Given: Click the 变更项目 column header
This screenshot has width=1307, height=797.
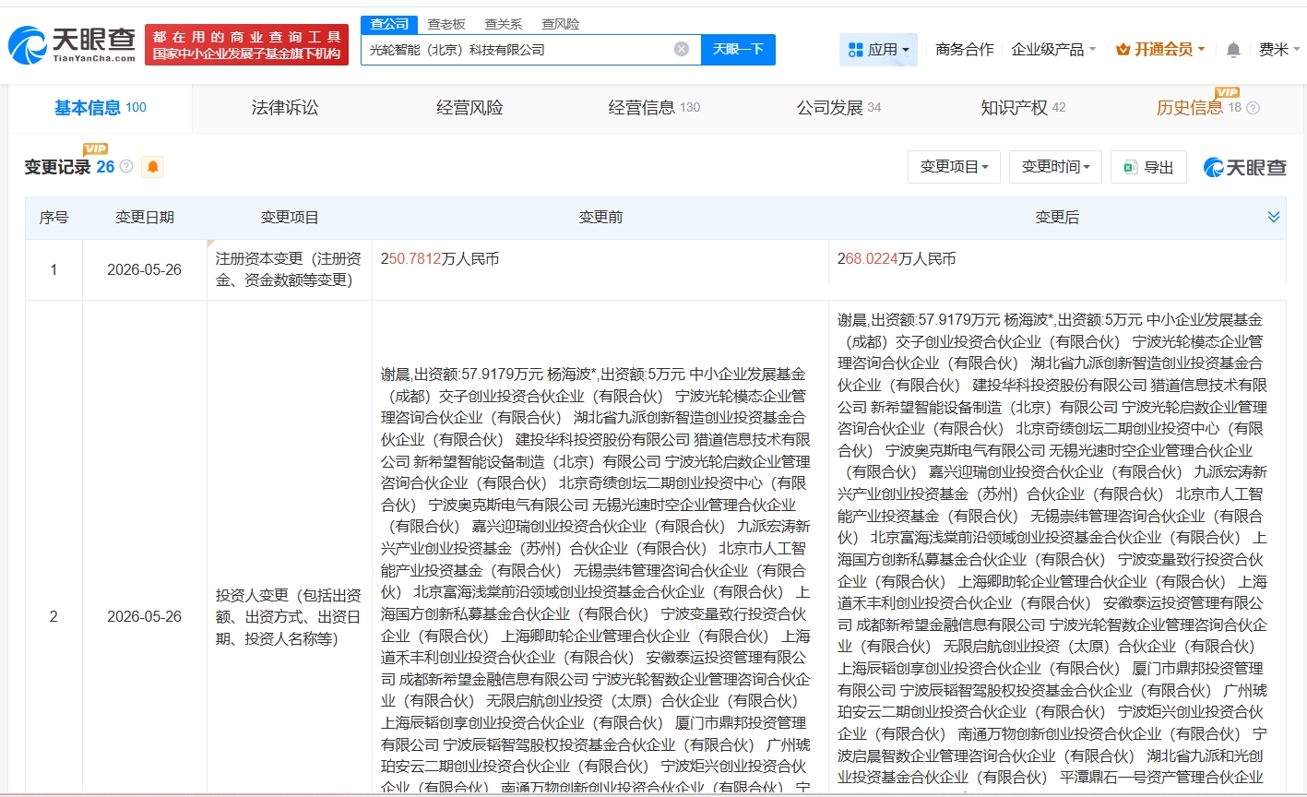Looking at the screenshot, I should click(290, 218).
